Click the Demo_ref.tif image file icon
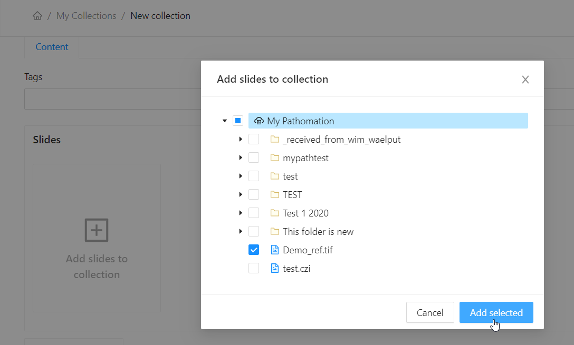The width and height of the screenshot is (574, 345). point(274,250)
